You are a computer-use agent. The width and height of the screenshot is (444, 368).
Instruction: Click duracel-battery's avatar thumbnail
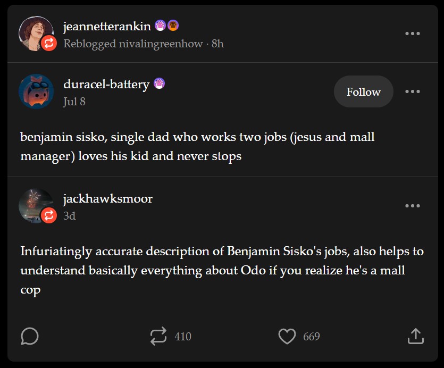click(x=36, y=91)
